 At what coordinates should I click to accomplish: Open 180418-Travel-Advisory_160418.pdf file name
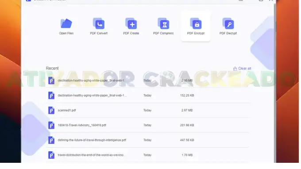pyautogui.click(x=82, y=125)
